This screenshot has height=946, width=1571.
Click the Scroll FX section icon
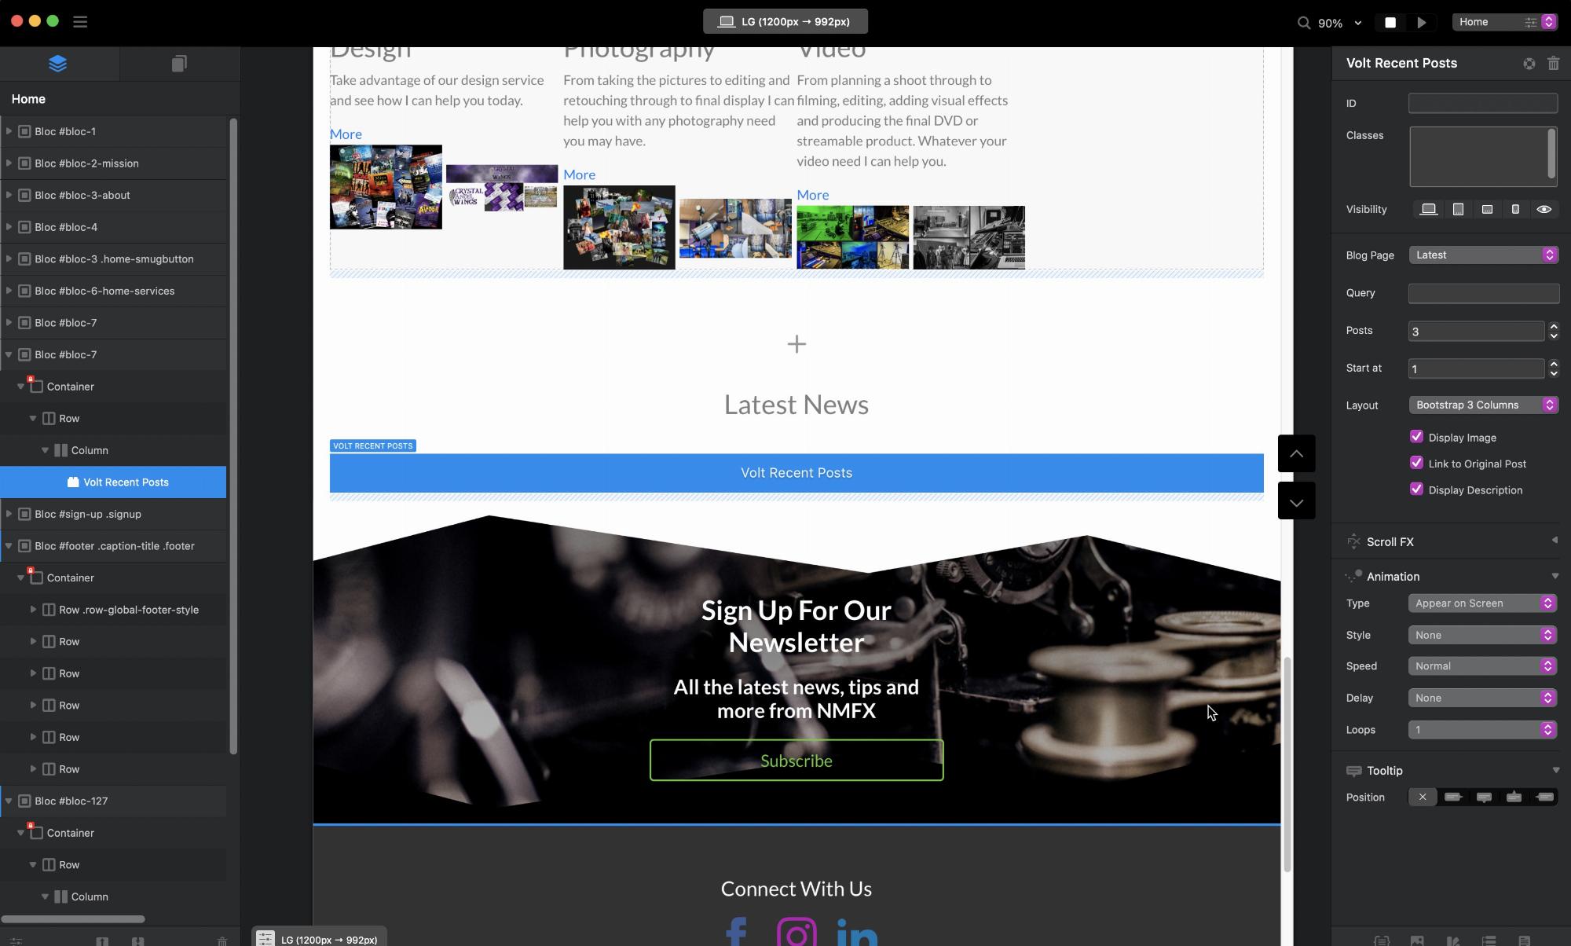1353,541
